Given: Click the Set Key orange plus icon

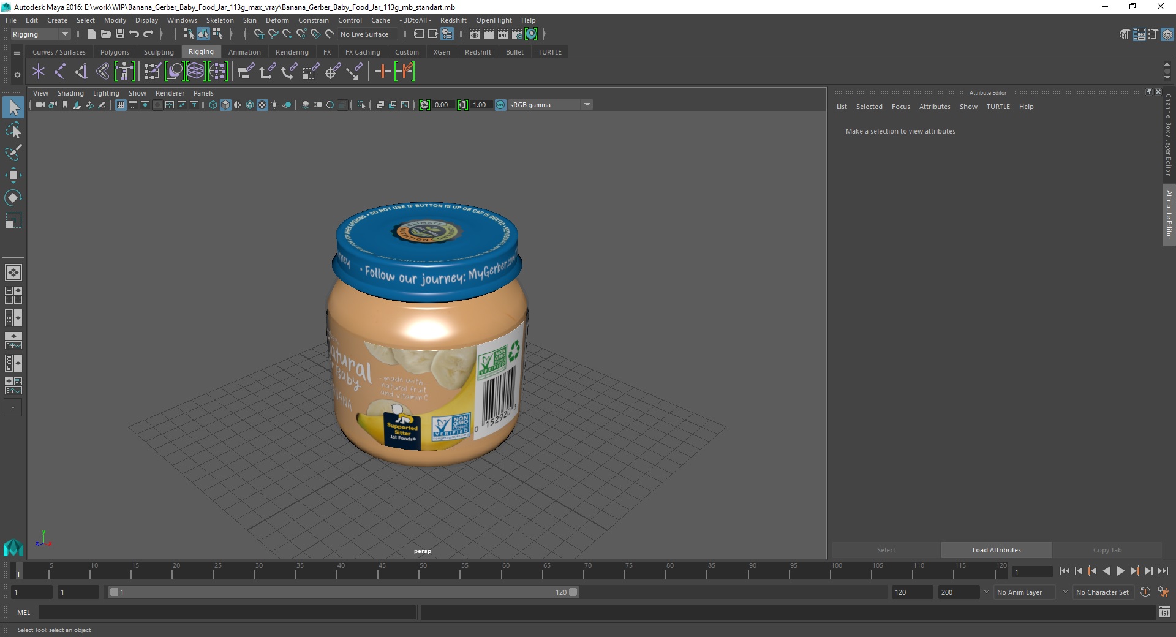Looking at the screenshot, I should click(x=382, y=72).
